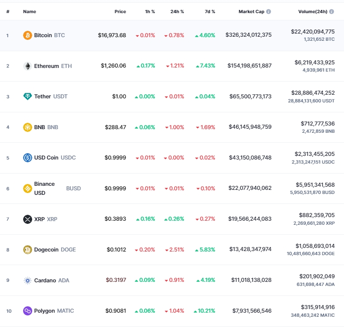Click the Dogecoin logo icon
The image size is (344, 329).
[x=28, y=250]
